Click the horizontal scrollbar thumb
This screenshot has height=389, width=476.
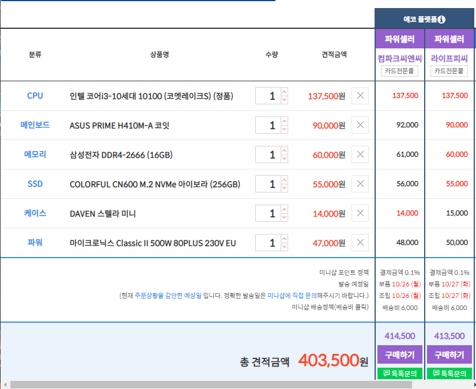[211, 385]
